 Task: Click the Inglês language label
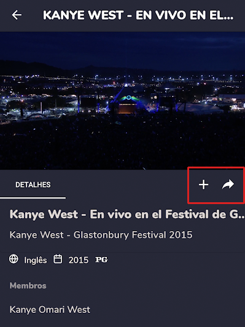pyautogui.click(x=36, y=260)
